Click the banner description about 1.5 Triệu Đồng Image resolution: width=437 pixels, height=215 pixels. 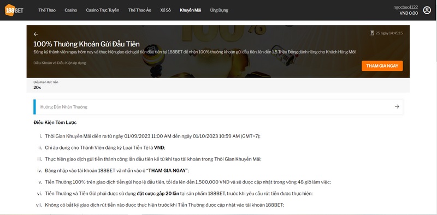point(195,52)
